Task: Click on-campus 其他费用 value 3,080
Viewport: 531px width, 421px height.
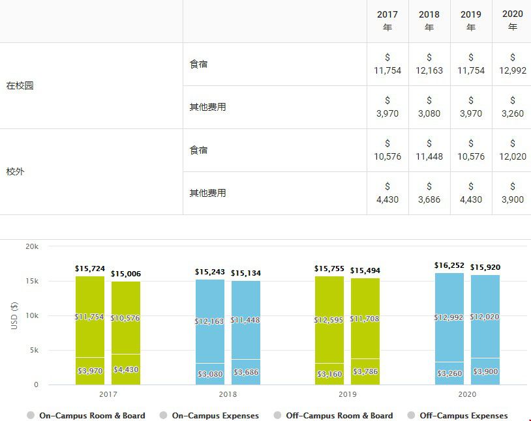Action: click(429, 107)
